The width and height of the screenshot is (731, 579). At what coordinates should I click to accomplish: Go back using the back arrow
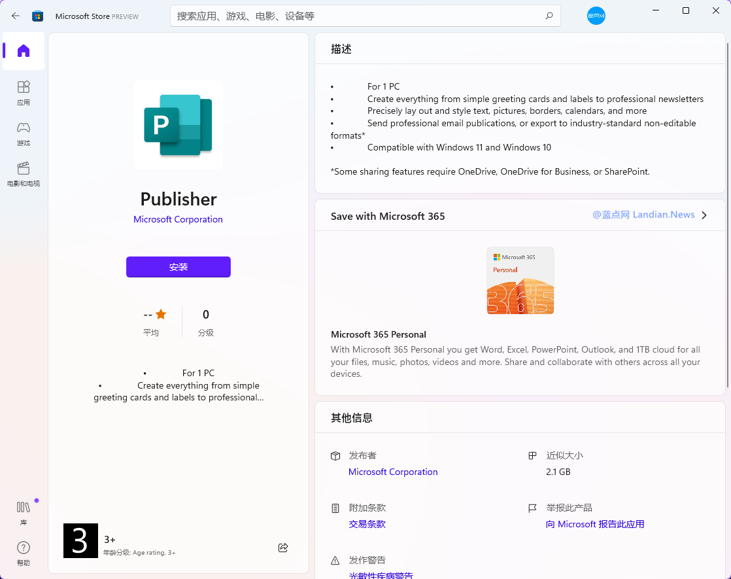tap(16, 16)
